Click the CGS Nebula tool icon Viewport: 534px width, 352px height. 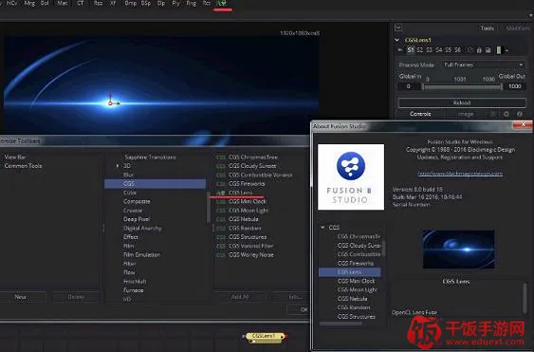coord(221,219)
